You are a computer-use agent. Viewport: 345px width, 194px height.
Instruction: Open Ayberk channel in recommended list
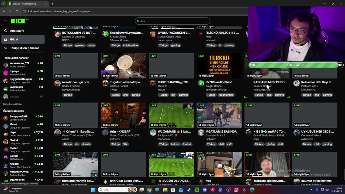(x=23, y=165)
